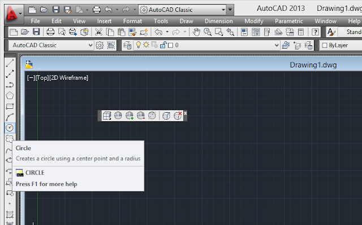Open the Window menu
Viewport: 362px width, 225px height.
[x=326, y=22]
